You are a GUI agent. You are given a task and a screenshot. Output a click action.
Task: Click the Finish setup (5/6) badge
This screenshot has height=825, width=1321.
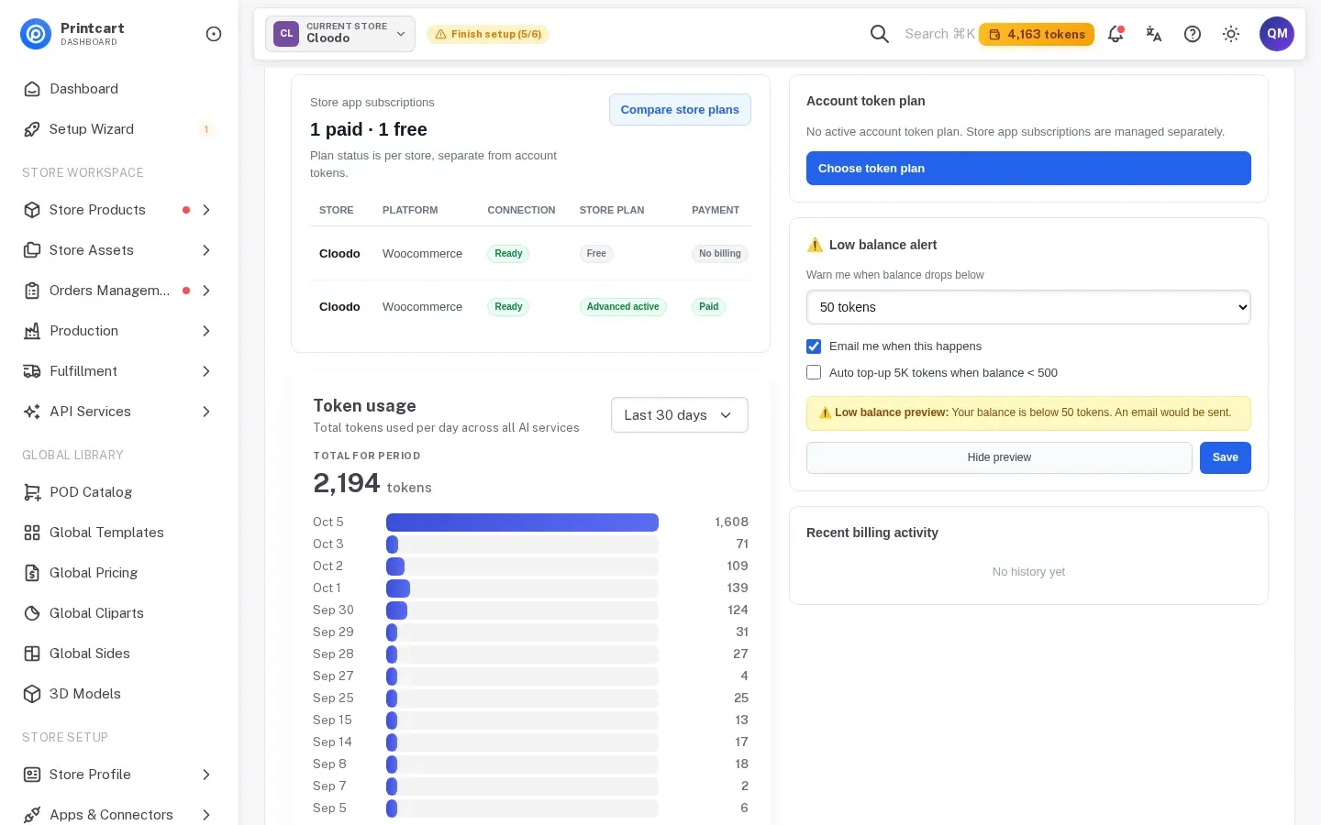click(488, 34)
